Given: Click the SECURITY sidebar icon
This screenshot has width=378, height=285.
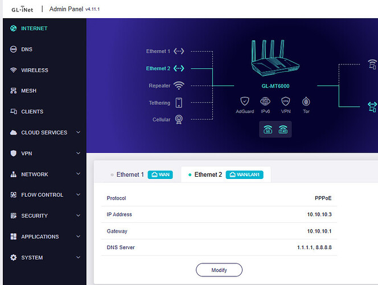Looking at the screenshot, I should (14, 215).
